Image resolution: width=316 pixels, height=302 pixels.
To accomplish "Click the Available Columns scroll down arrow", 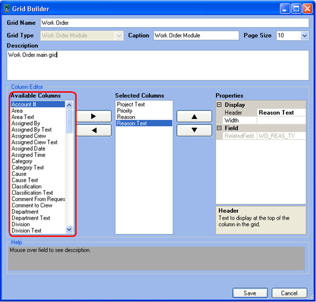I will click(69, 229).
